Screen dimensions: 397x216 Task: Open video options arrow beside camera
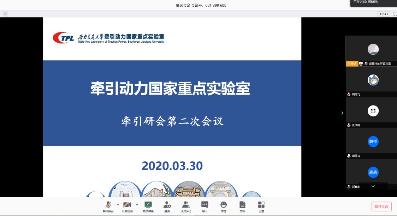click(x=137, y=204)
